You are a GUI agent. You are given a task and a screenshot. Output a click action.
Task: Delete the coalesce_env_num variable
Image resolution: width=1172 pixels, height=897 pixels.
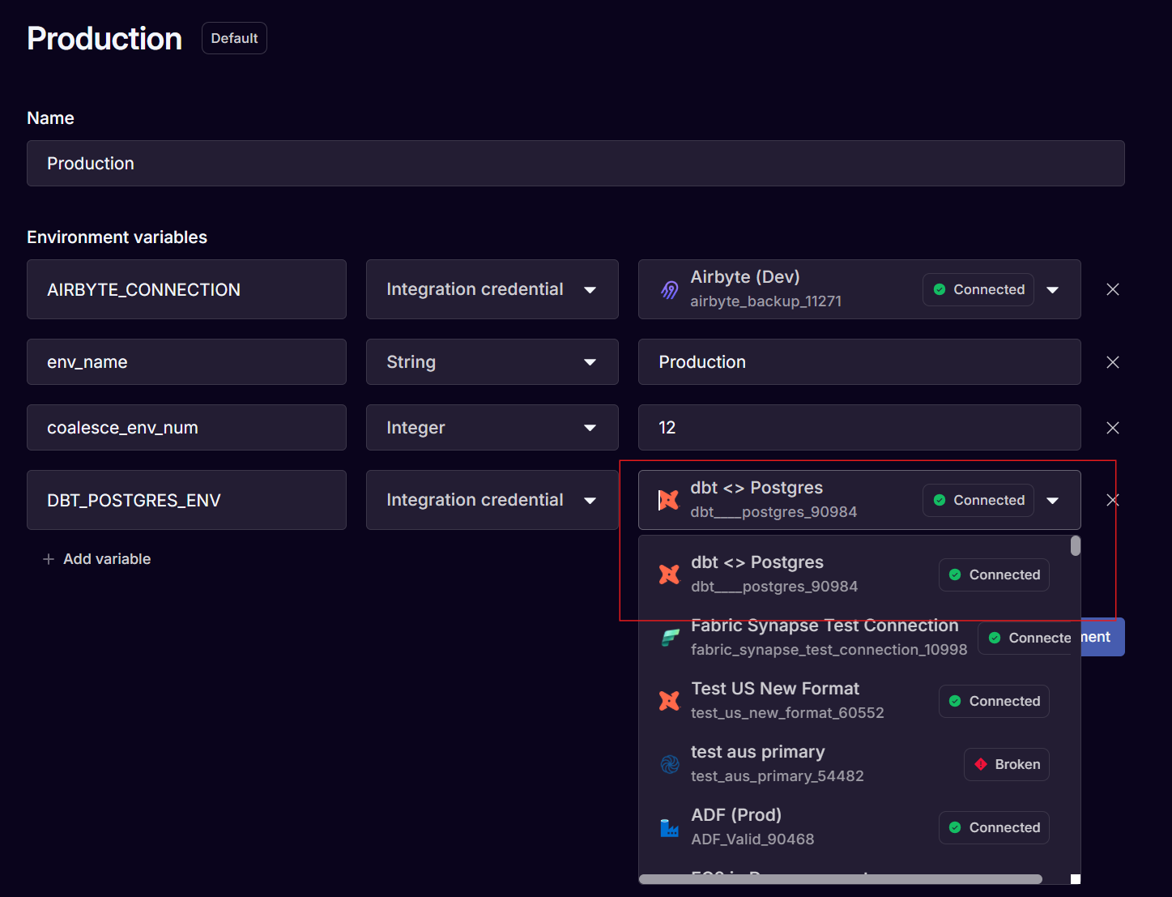1113,428
